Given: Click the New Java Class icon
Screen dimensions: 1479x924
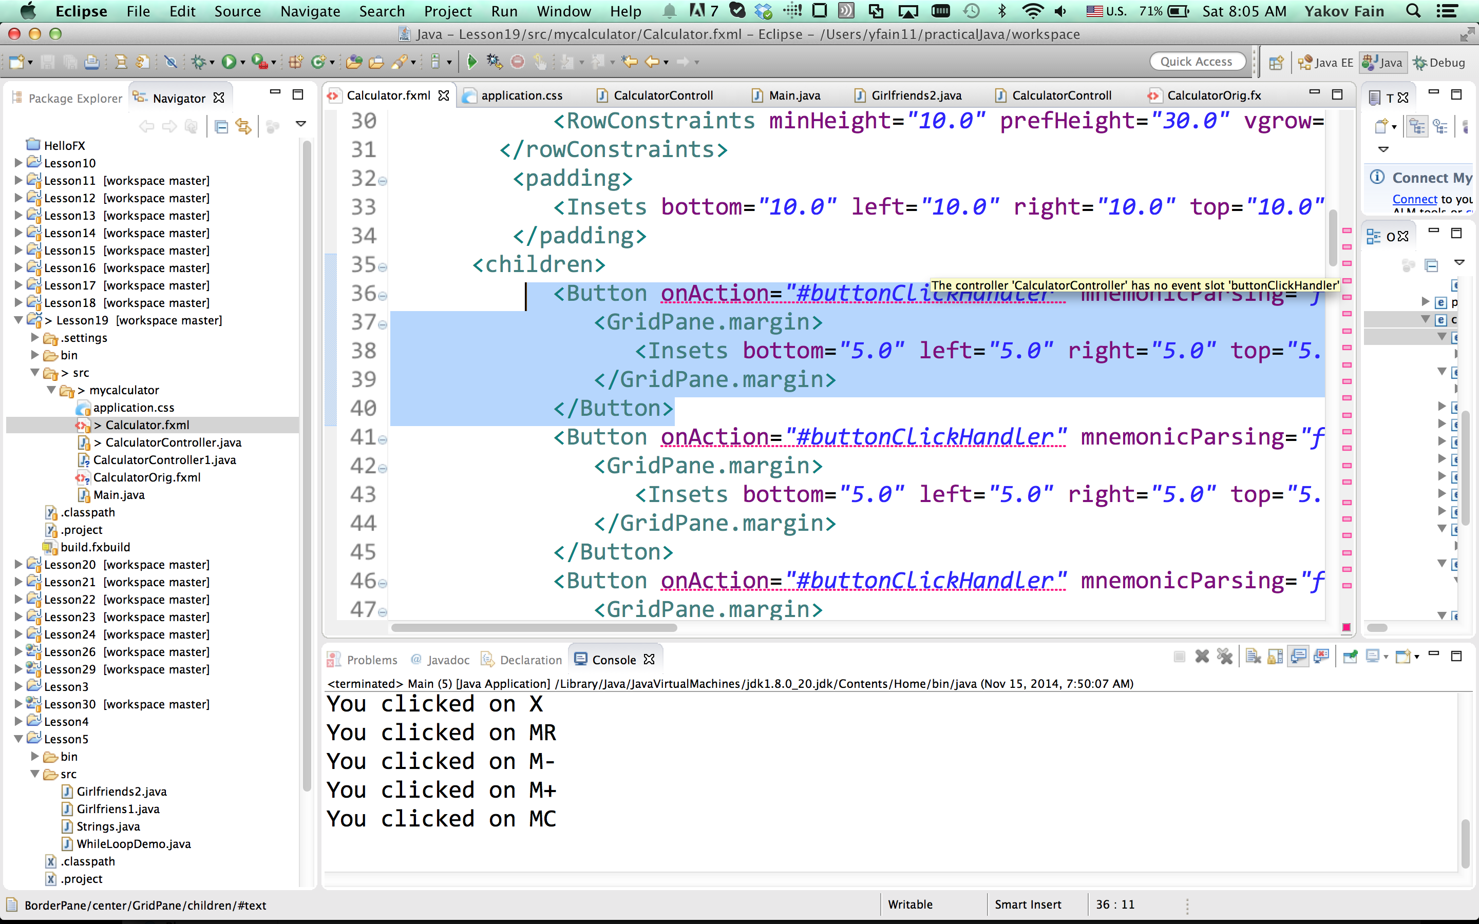Looking at the screenshot, I should click(318, 62).
